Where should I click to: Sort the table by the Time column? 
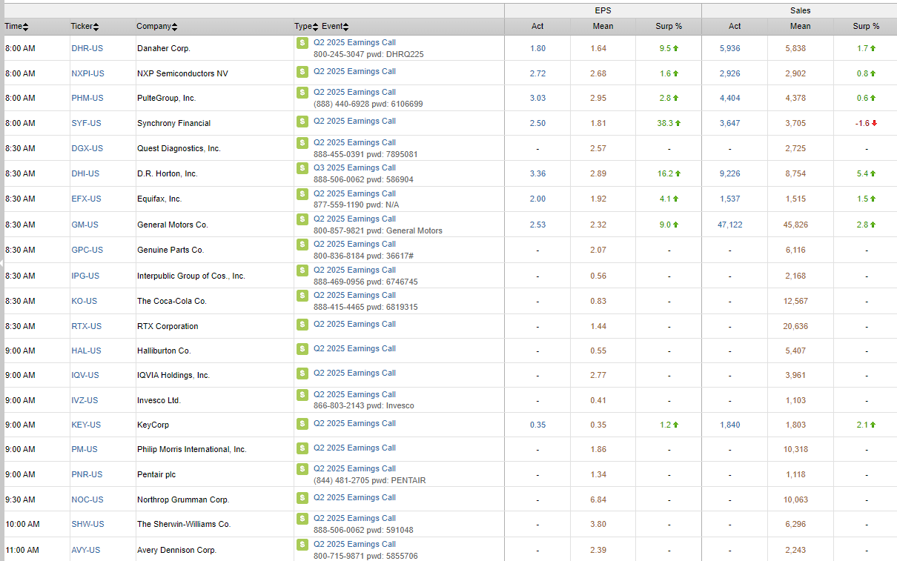click(x=17, y=27)
